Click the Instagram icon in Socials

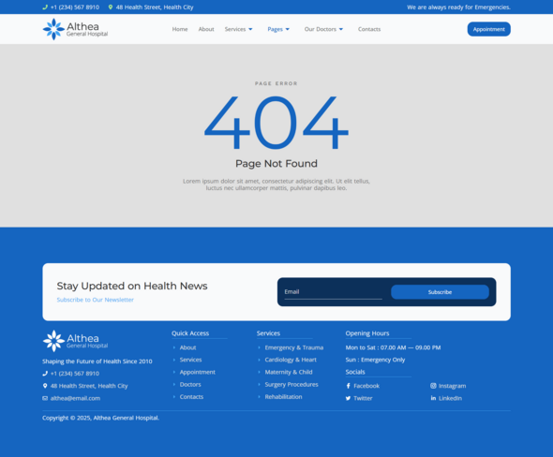pos(433,386)
